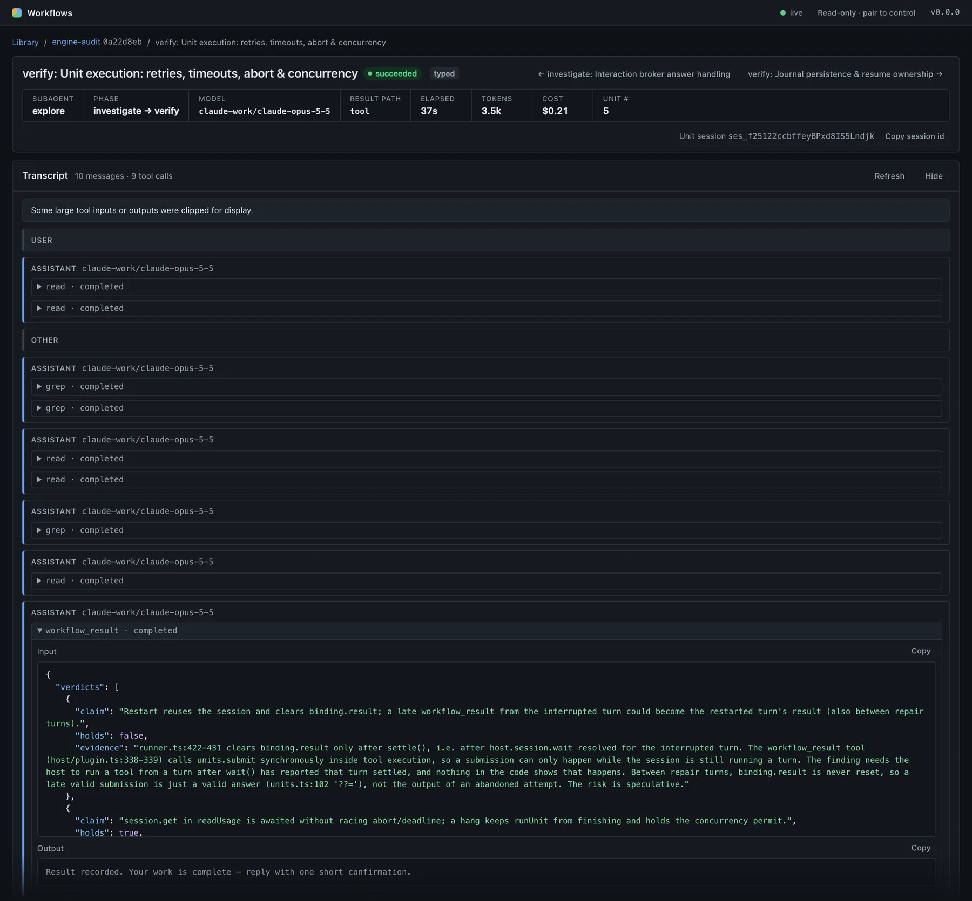Click the model value claude-work/claude-opus-5-5 in header

click(264, 111)
